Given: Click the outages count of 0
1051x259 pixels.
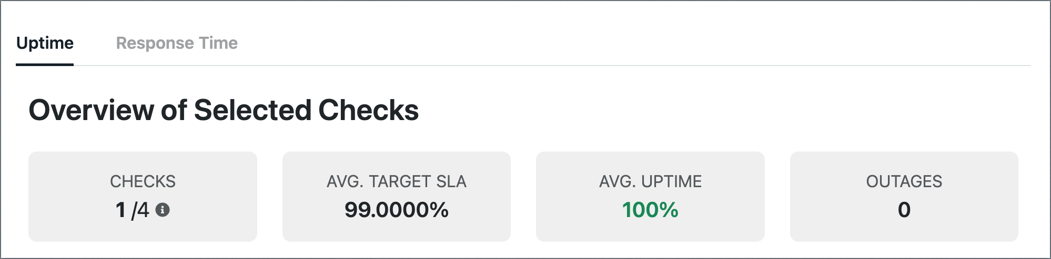Looking at the screenshot, I should [x=904, y=210].
